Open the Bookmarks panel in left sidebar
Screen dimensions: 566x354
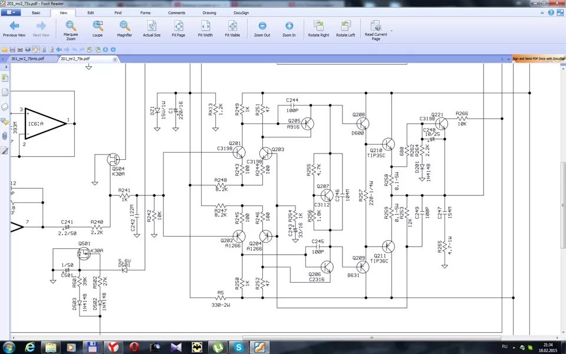[x=5, y=78]
